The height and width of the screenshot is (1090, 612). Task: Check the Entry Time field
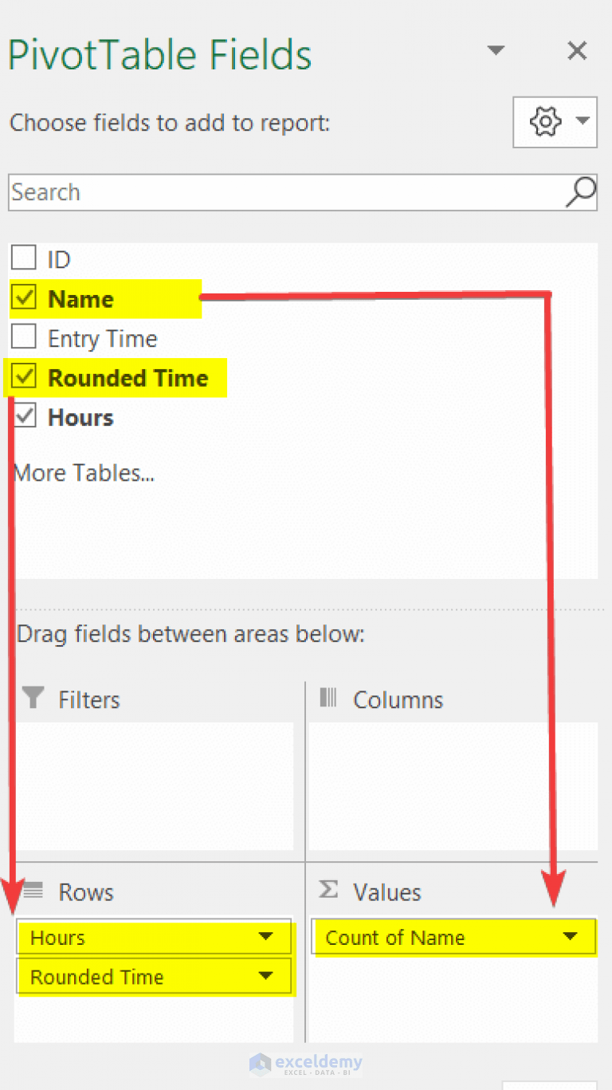(x=23, y=337)
